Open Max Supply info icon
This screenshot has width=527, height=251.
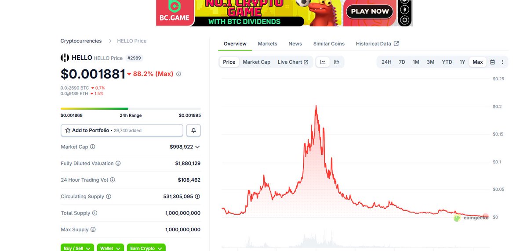pos(93,229)
